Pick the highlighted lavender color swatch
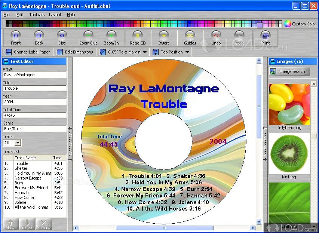 pyautogui.click(x=260, y=25)
